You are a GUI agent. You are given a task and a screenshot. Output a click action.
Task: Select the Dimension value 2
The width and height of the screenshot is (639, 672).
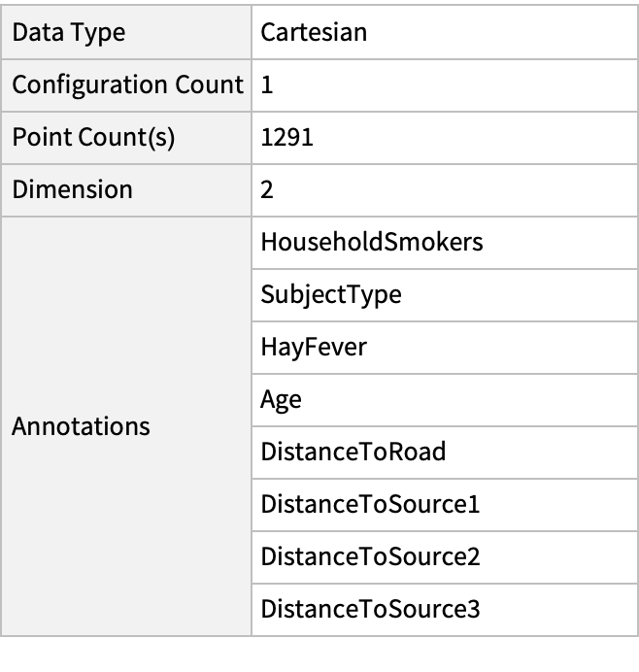(x=268, y=189)
